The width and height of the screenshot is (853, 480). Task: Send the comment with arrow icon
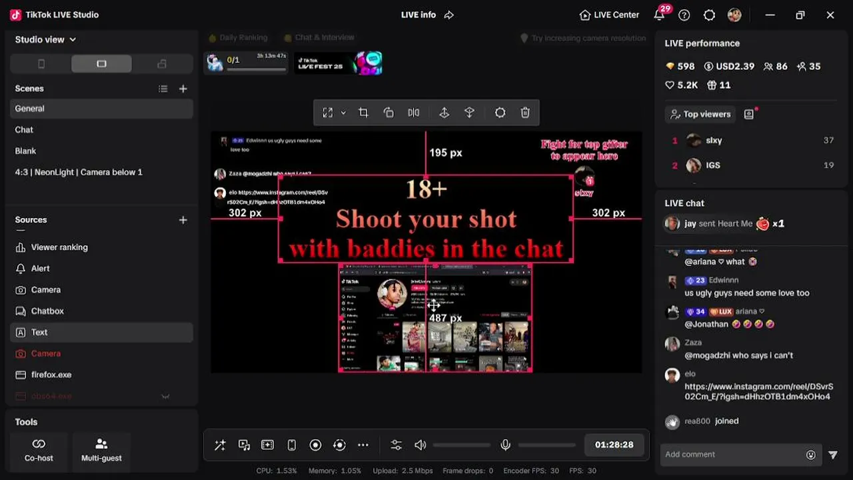point(833,455)
